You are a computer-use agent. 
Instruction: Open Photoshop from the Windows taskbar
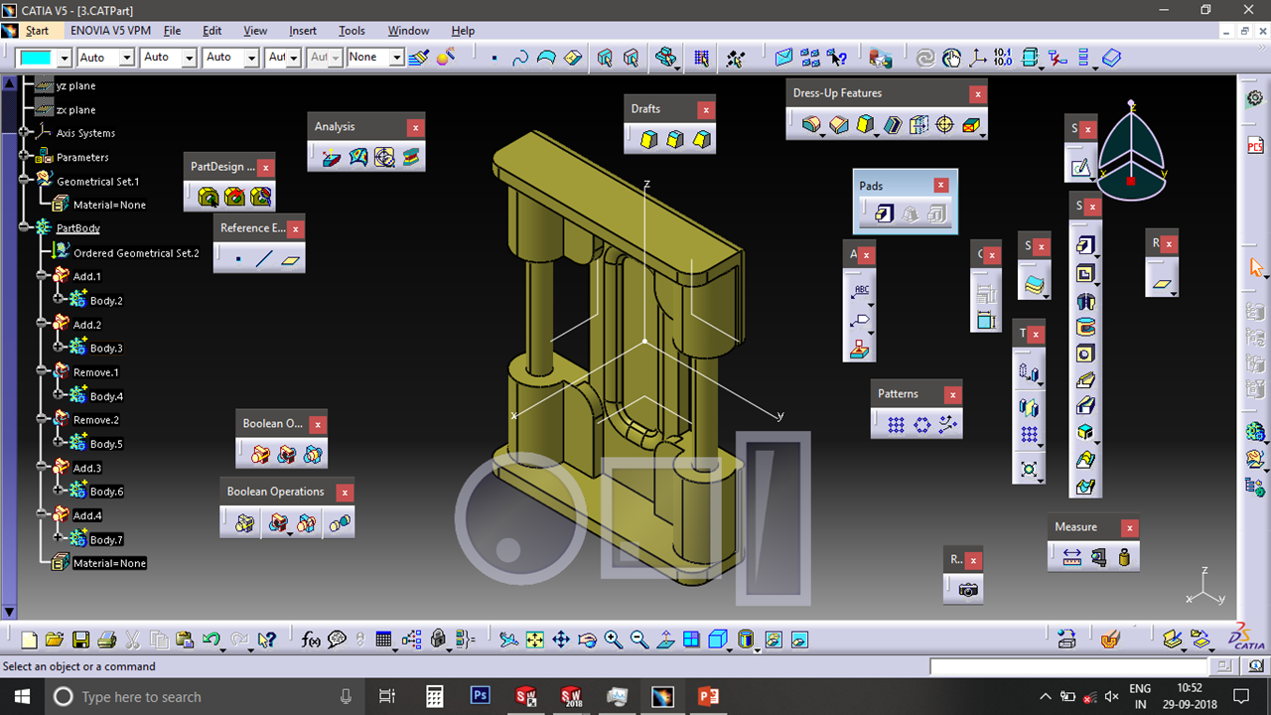[x=481, y=696]
